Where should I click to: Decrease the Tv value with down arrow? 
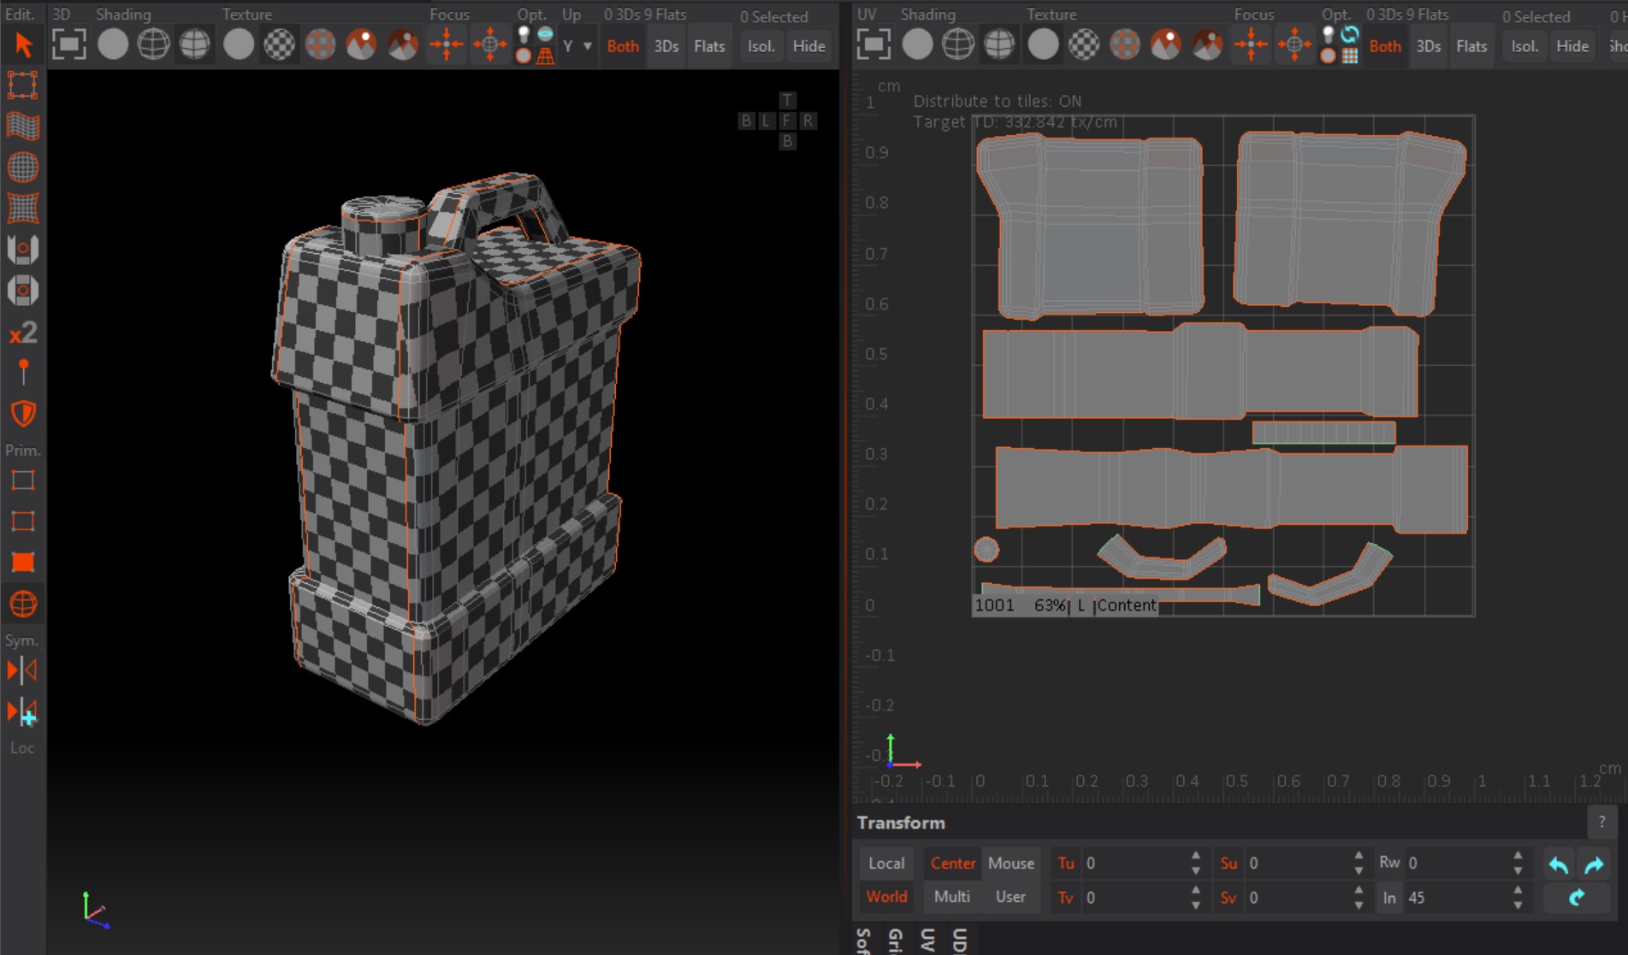tap(1196, 905)
